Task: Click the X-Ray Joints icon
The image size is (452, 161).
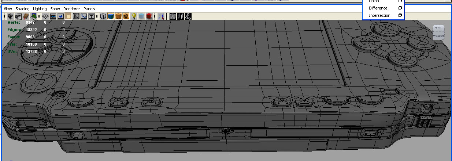Action: pyautogui.click(x=188, y=16)
